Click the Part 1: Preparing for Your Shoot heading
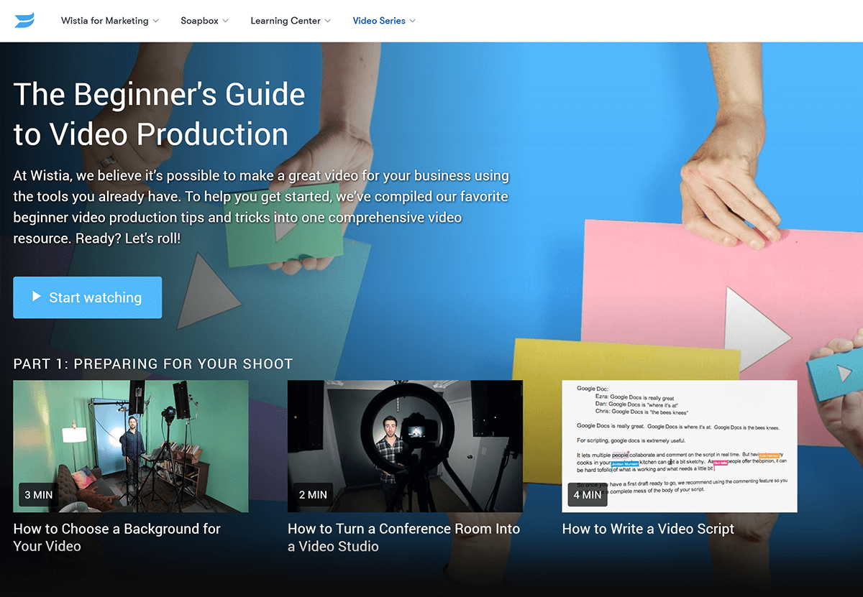The image size is (863, 597). coord(153,364)
